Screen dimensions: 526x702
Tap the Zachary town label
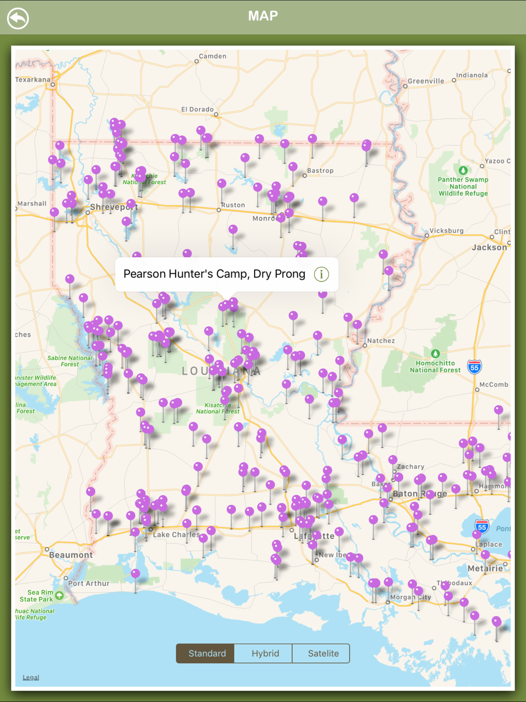tap(411, 467)
